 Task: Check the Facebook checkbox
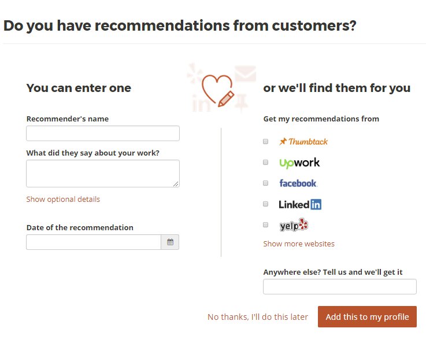pyautogui.click(x=266, y=183)
